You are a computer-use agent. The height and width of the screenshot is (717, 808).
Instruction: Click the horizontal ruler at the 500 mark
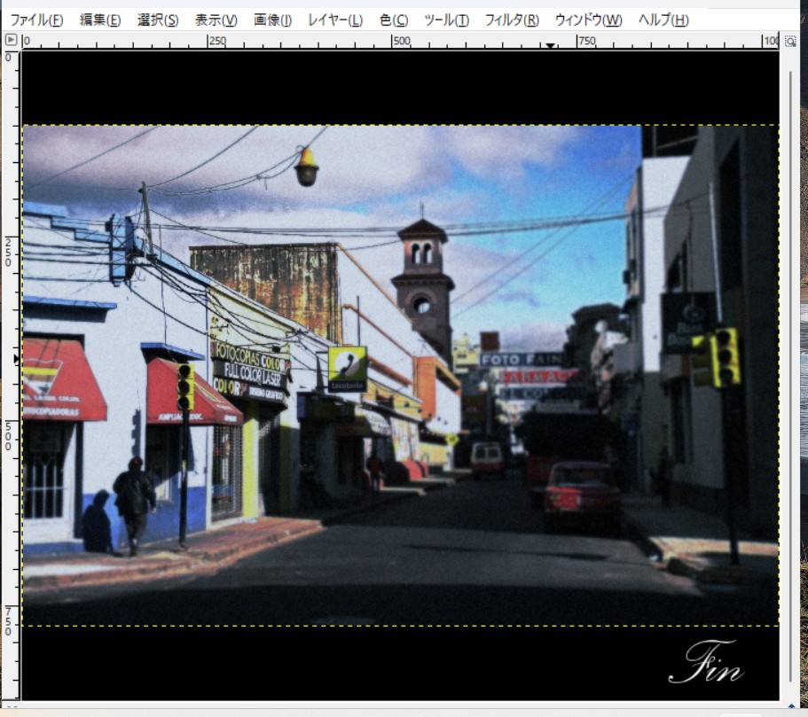point(401,41)
